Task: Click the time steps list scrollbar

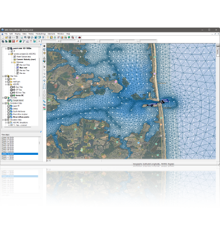Action: 39,143
